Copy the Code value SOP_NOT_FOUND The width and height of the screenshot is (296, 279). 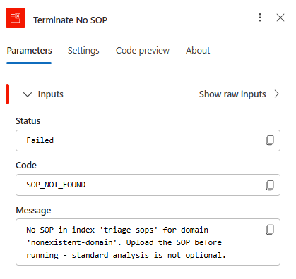point(270,185)
